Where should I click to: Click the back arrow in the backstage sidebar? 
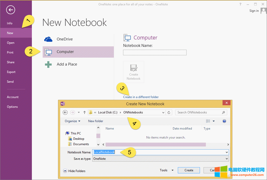coord(11,10)
